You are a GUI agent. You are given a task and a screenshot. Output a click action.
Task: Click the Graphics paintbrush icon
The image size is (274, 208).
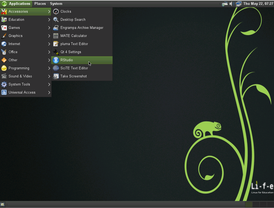[x=4, y=36]
